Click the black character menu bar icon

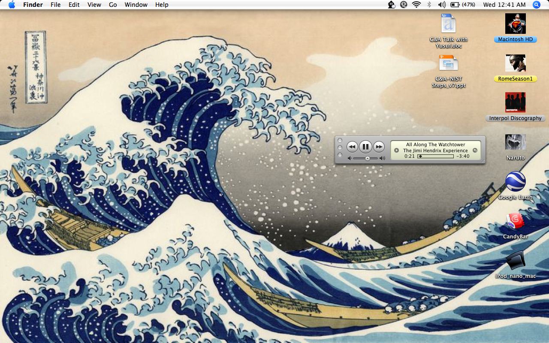(391, 5)
